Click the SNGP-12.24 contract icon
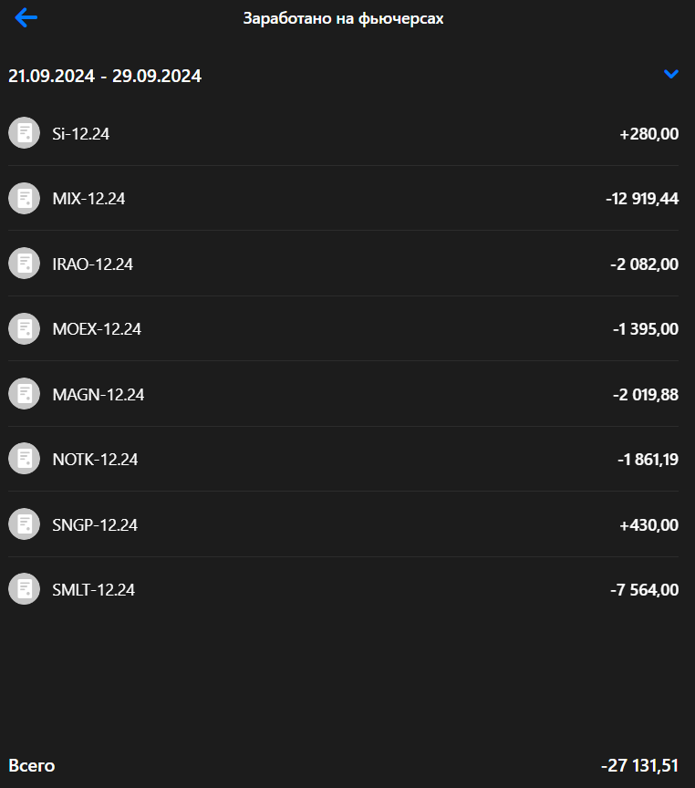695x788 pixels. pyautogui.click(x=24, y=524)
